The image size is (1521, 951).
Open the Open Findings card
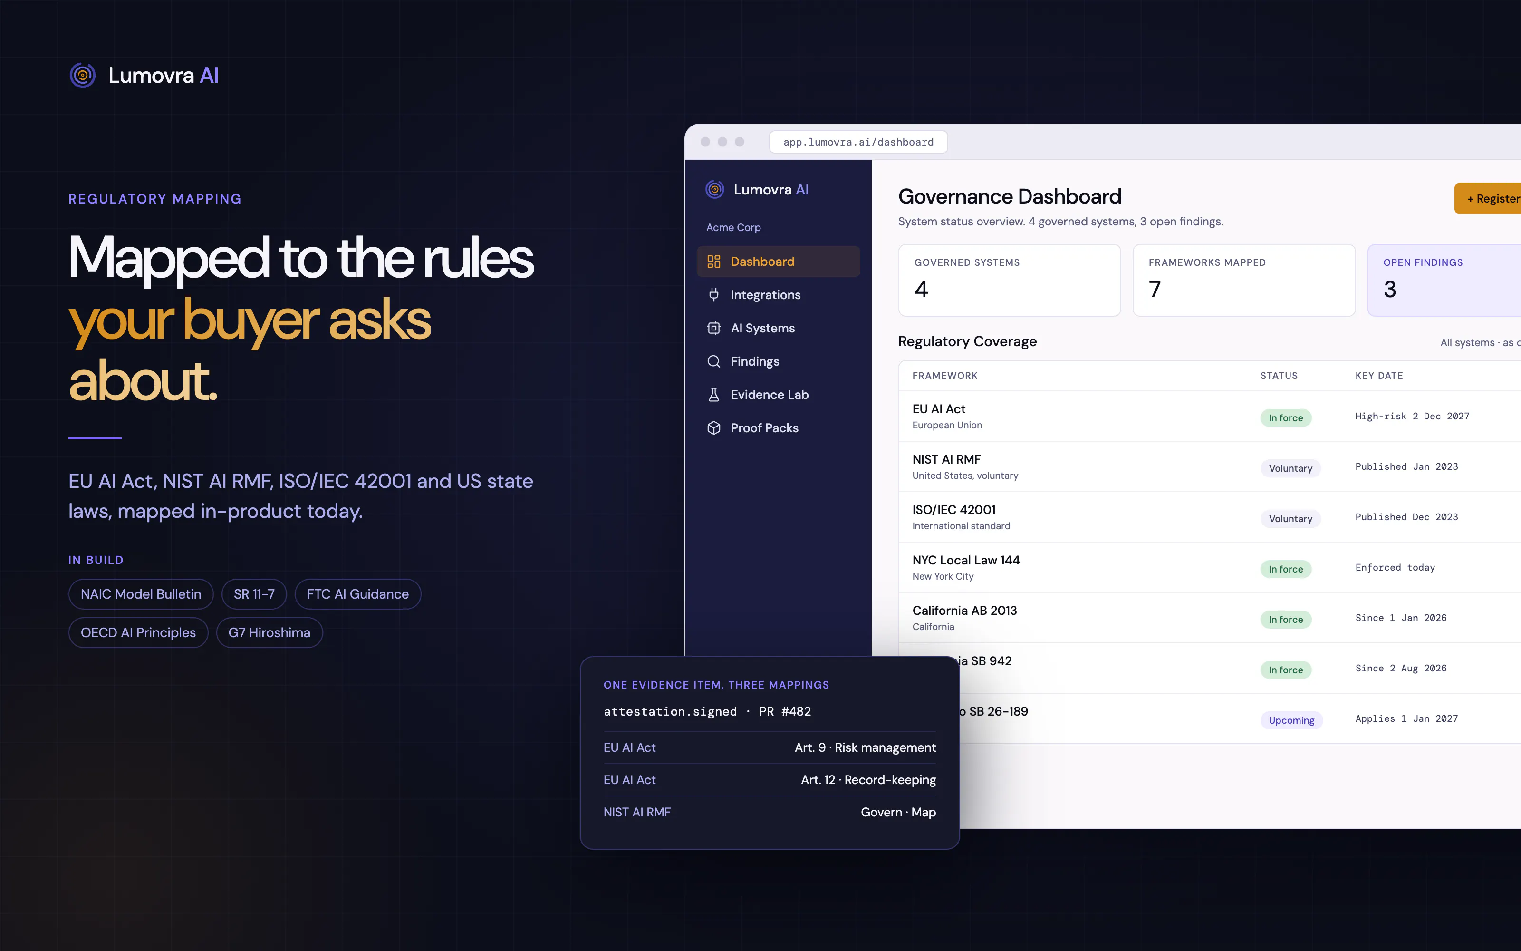[1444, 280]
